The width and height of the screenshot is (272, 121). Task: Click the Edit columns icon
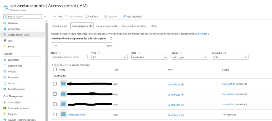point(67,16)
